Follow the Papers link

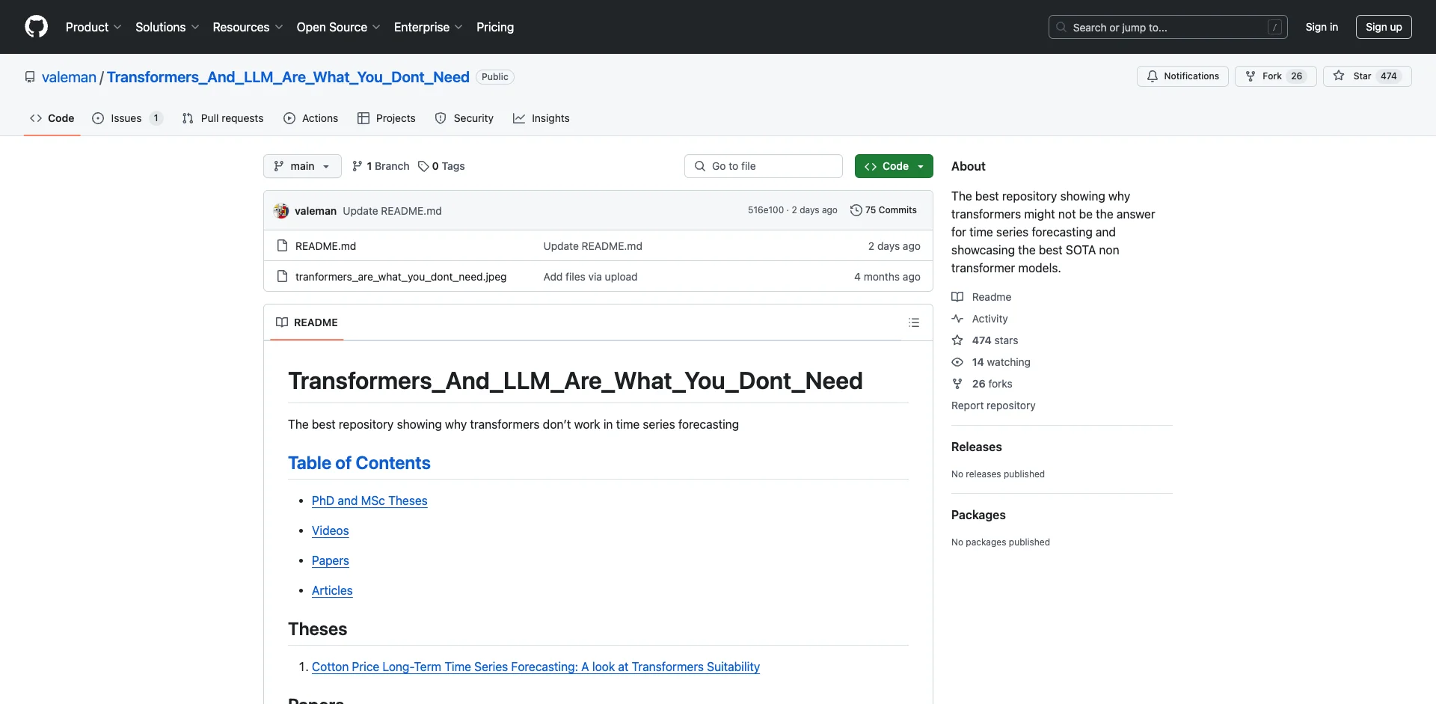coord(330,560)
